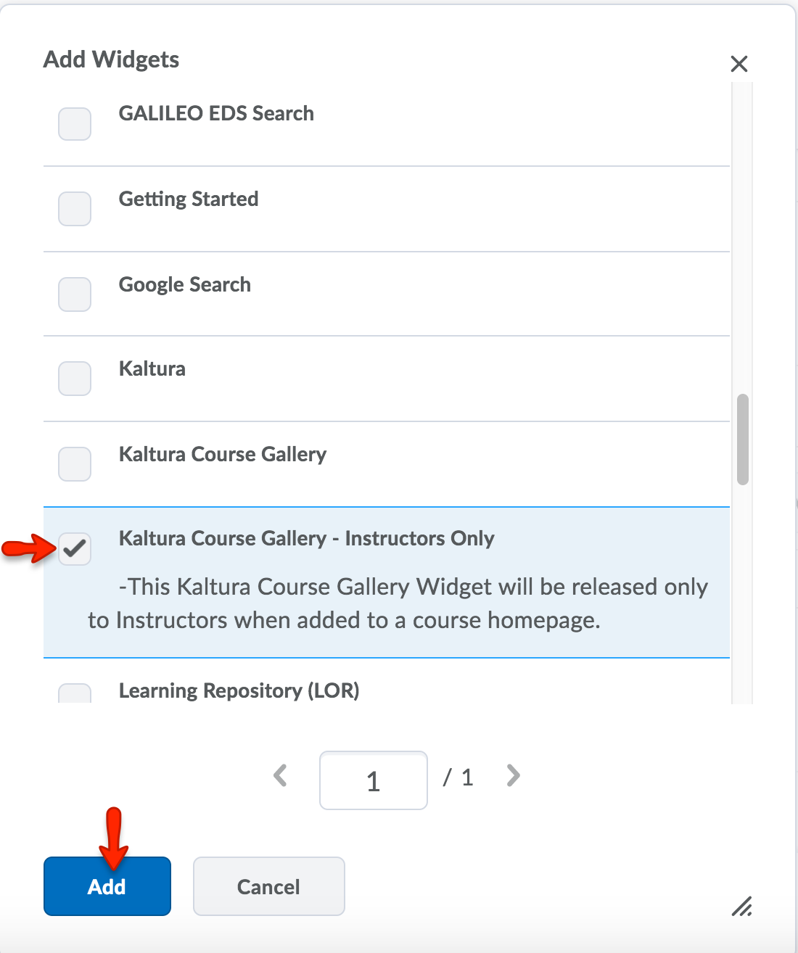This screenshot has height=953, width=798.
Task: Click the GALILEO EDS Search label
Action: (x=216, y=114)
